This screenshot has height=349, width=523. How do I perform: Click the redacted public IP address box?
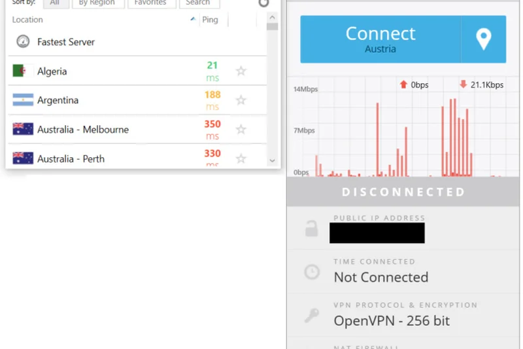pyautogui.click(x=377, y=233)
